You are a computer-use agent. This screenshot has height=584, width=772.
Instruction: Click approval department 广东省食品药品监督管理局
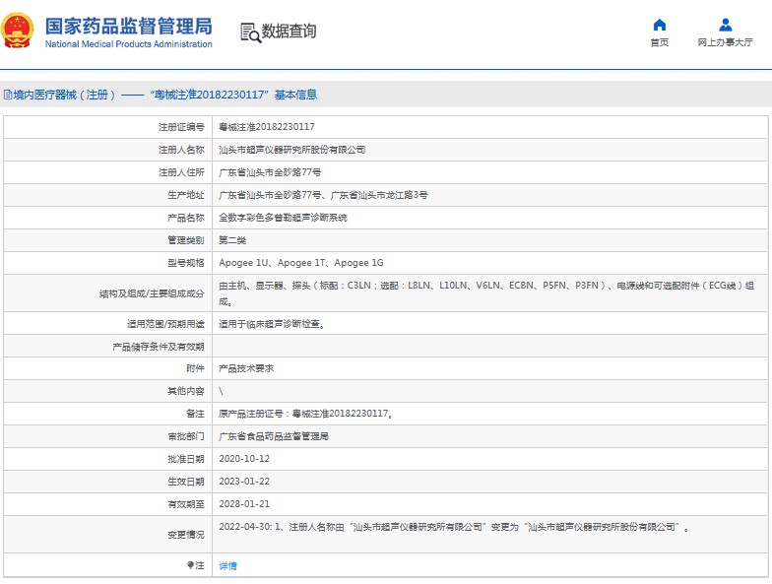click(x=274, y=436)
